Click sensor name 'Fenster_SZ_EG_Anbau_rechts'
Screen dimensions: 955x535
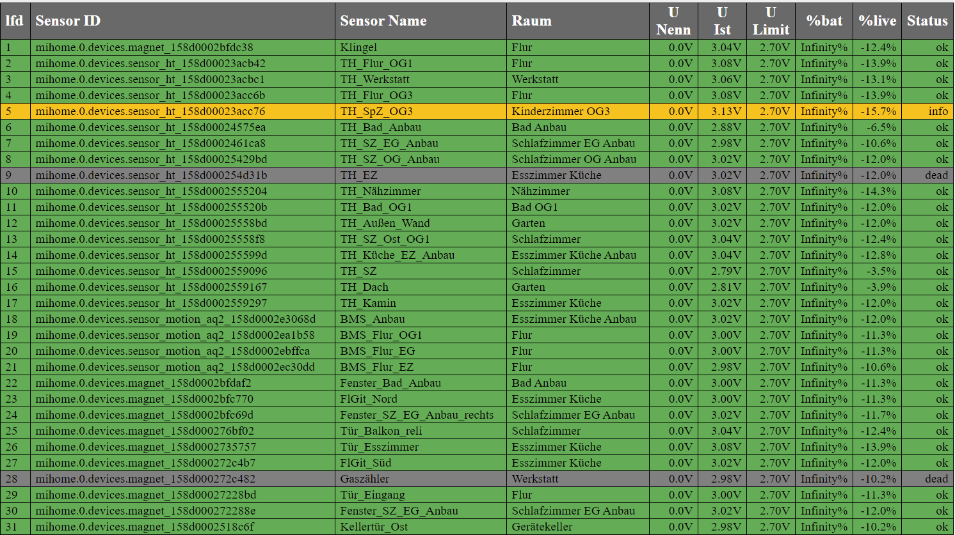pos(417,415)
